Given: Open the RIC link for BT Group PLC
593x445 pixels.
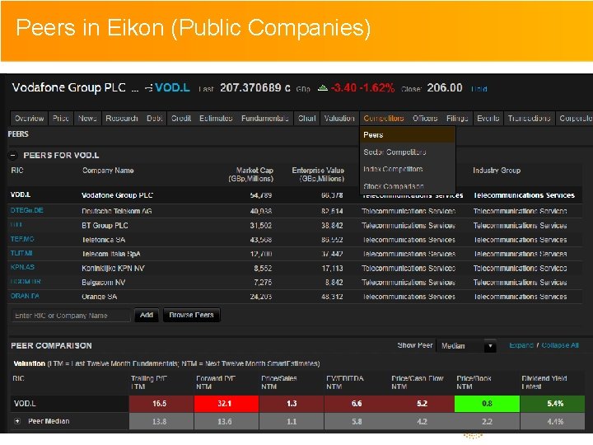Looking at the screenshot, I should pos(16,224).
